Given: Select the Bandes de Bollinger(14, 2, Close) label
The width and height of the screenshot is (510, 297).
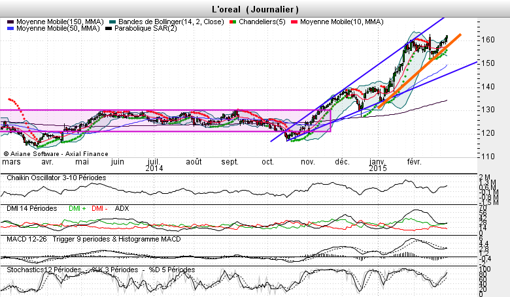Looking at the screenshot, I should click(x=171, y=22).
